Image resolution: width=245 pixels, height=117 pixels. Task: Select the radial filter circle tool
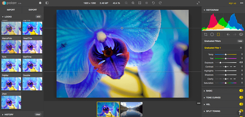[212, 34]
